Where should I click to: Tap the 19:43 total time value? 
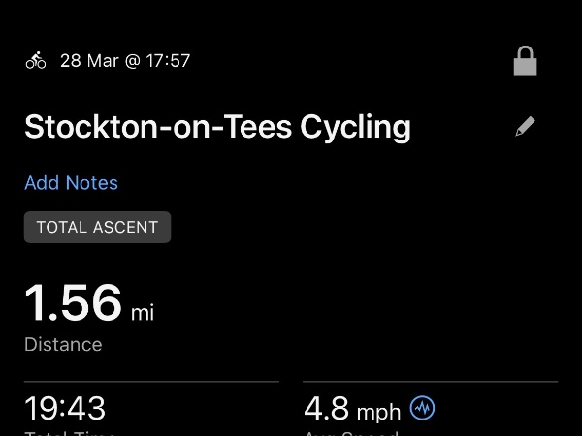click(65, 408)
